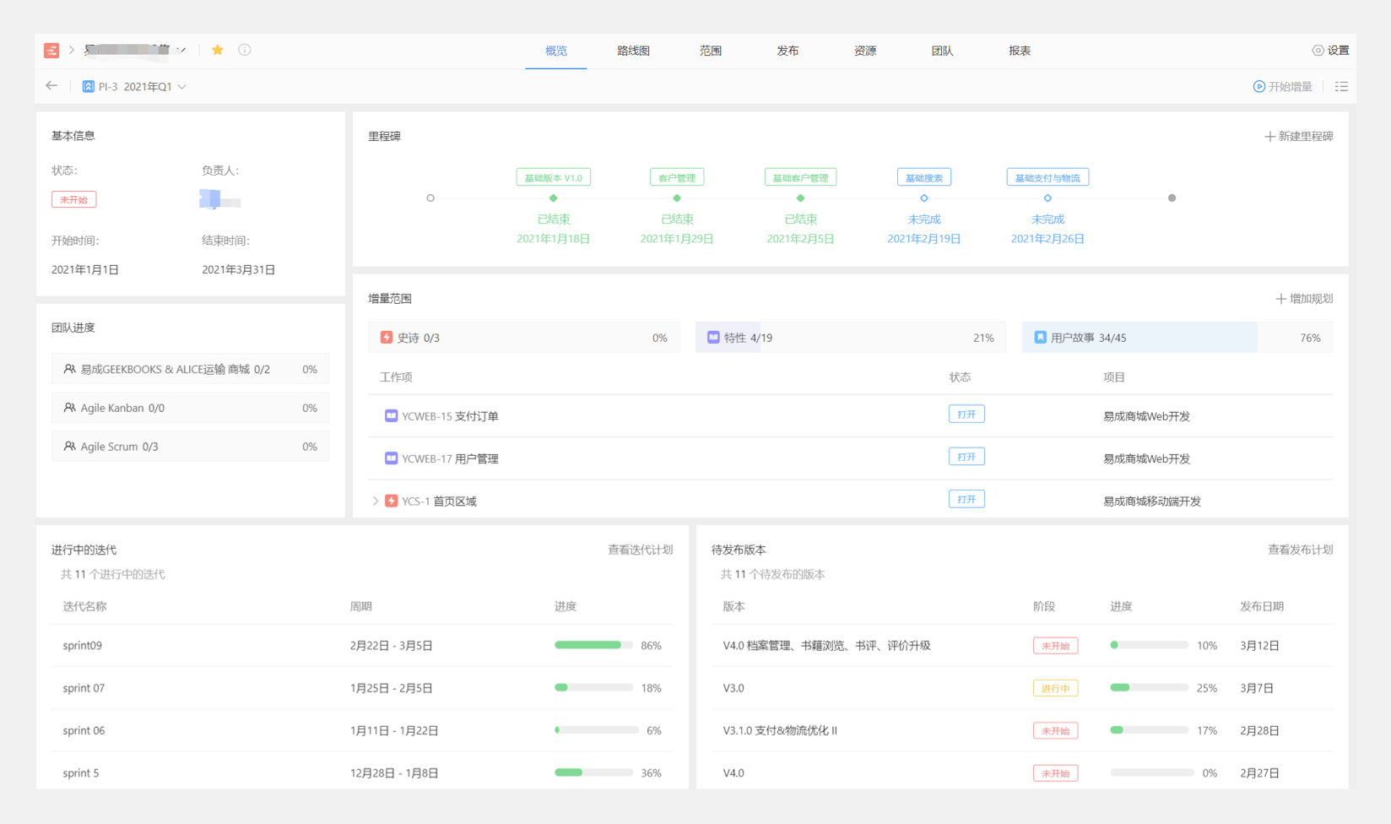
Task: Switch to the 报表 tab
Action: (1020, 51)
